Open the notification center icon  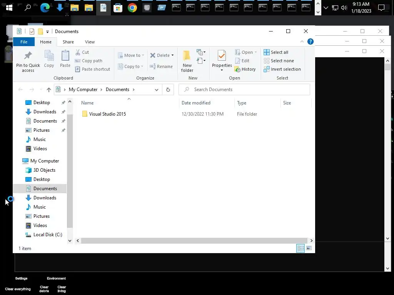pos(381,8)
